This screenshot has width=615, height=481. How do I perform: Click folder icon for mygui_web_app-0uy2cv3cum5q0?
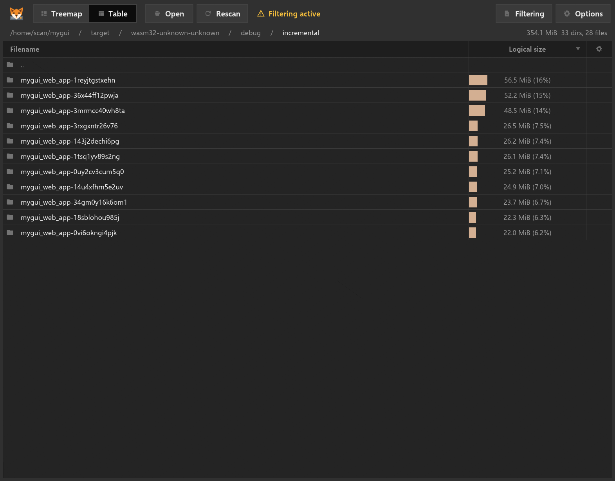(10, 171)
